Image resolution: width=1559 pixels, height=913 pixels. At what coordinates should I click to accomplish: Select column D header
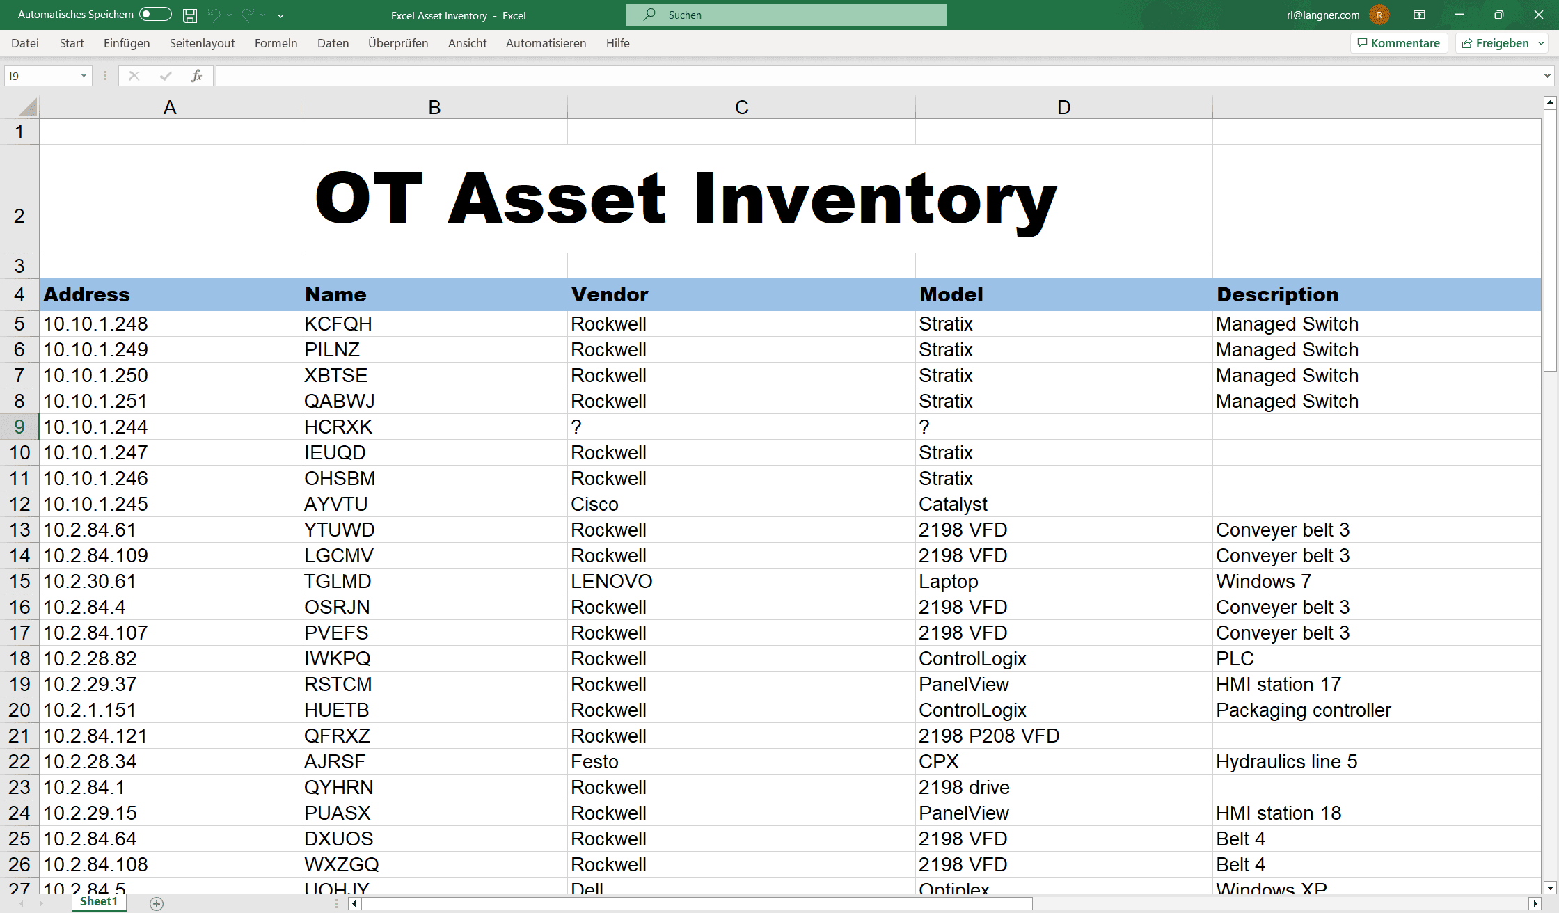coord(1064,107)
